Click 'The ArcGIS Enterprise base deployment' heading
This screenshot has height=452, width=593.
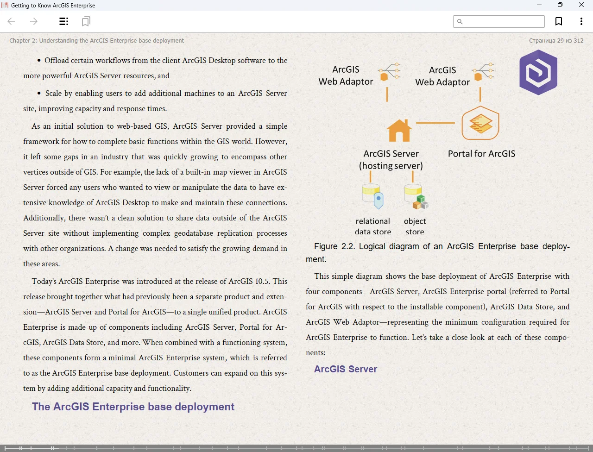[133, 407]
